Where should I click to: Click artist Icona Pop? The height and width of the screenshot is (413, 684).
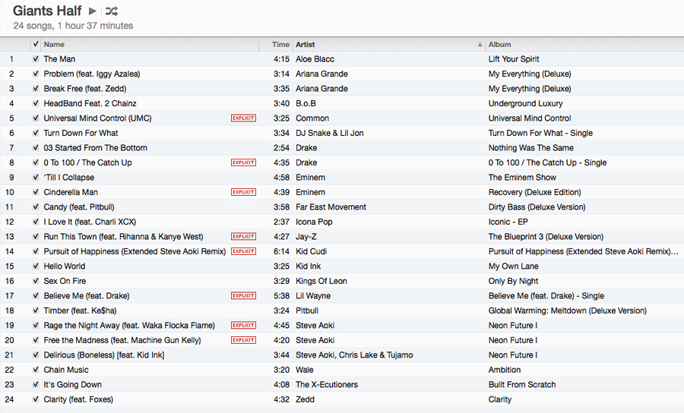coord(314,222)
